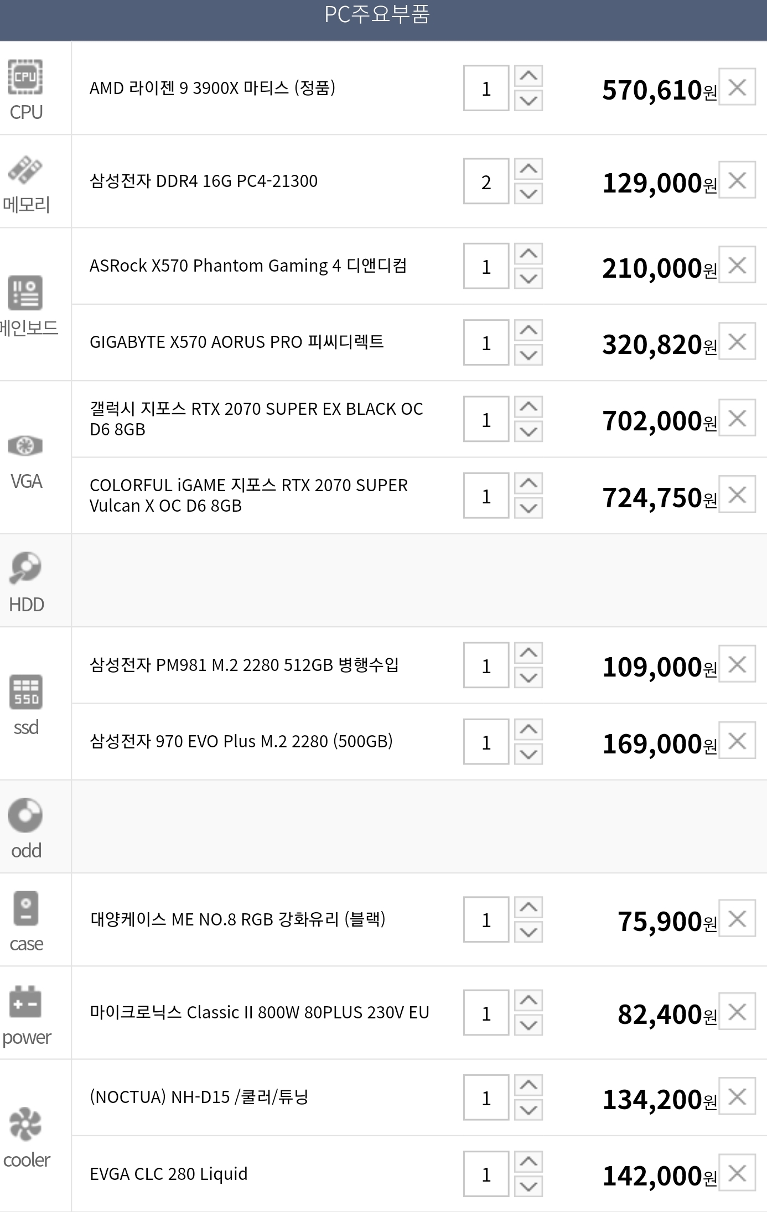Click the odd optical drive icon
This screenshot has height=1212, width=767.
click(25, 815)
